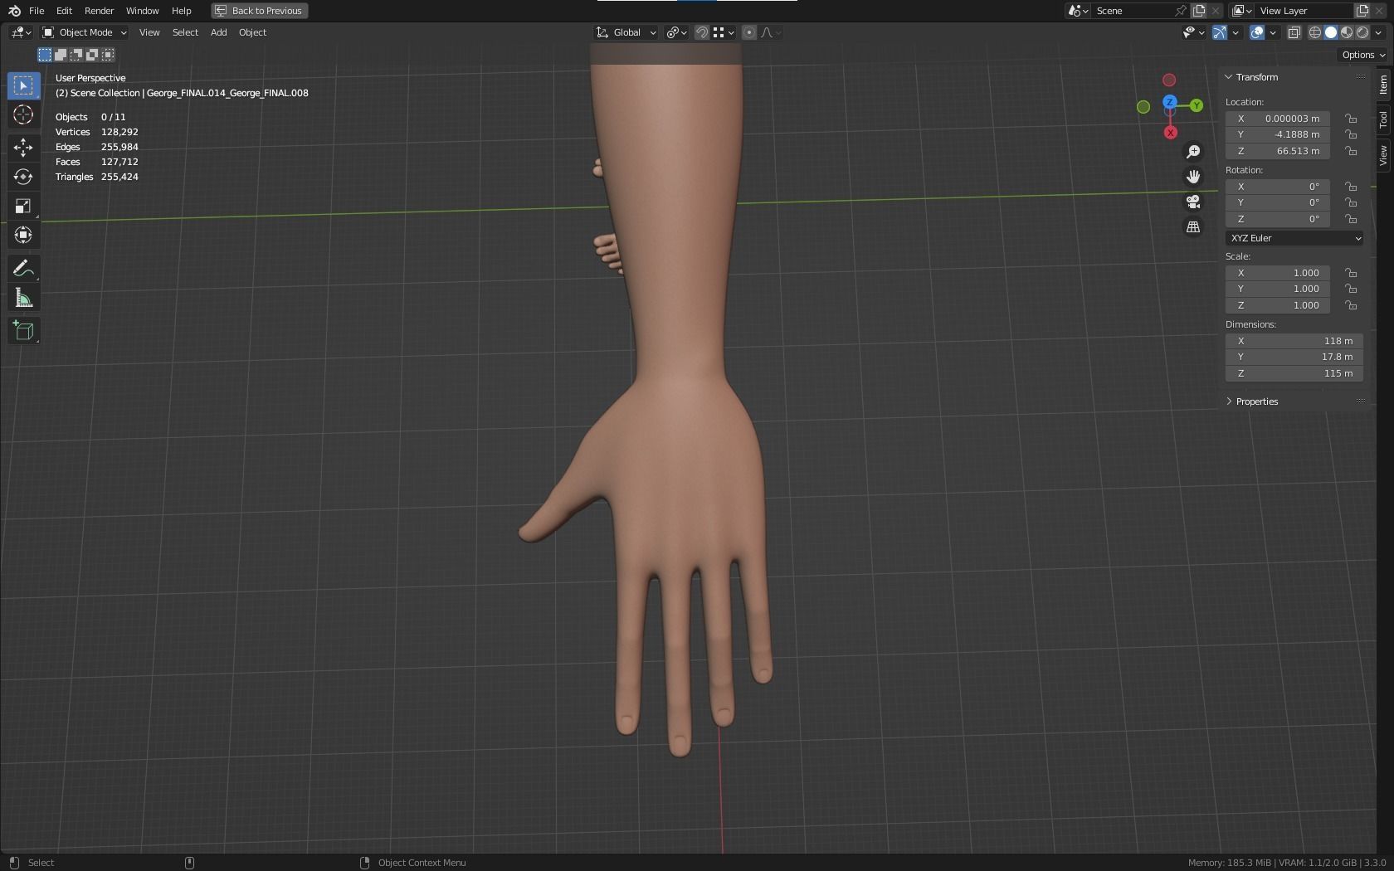Toggle the camera view icon
This screenshot has width=1394, height=871.
coord(1193,202)
